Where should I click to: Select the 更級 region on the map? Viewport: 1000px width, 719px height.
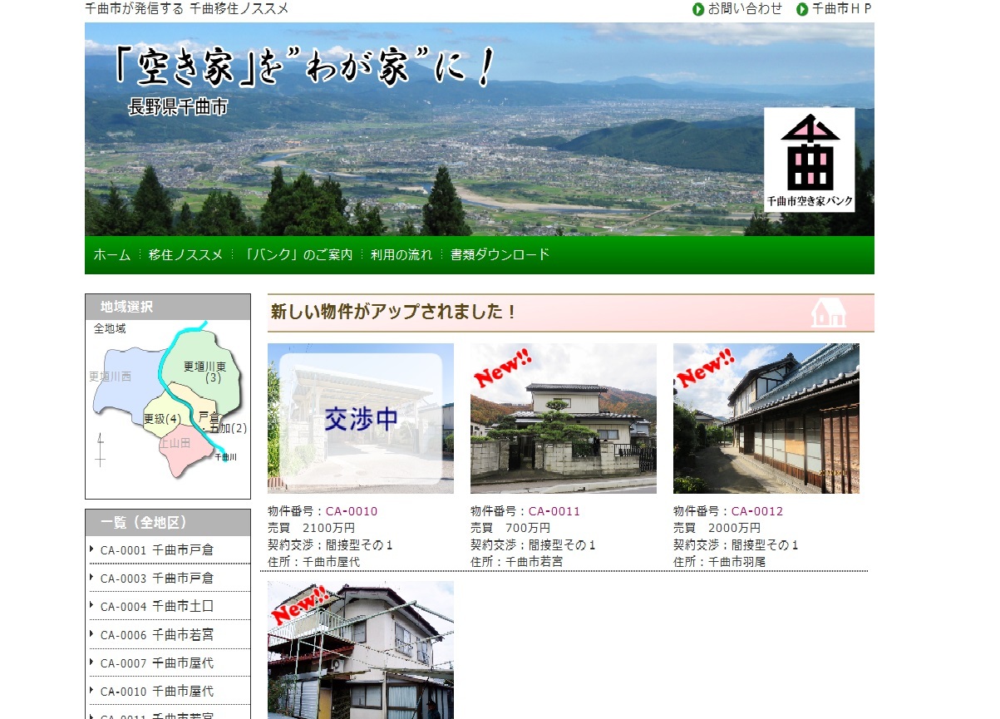161,419
